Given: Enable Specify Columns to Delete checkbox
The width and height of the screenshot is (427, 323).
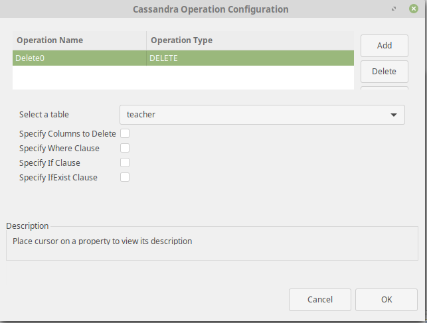Looking at the screenshot, I should [x=125, y=133].
